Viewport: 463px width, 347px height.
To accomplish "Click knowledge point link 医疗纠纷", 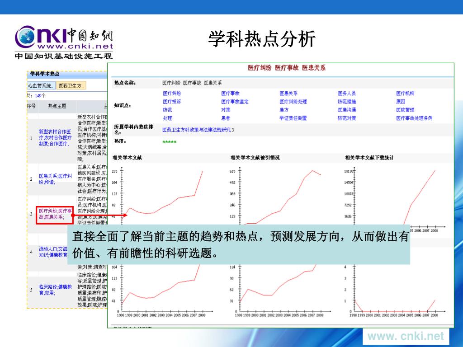I will point(171,93).
